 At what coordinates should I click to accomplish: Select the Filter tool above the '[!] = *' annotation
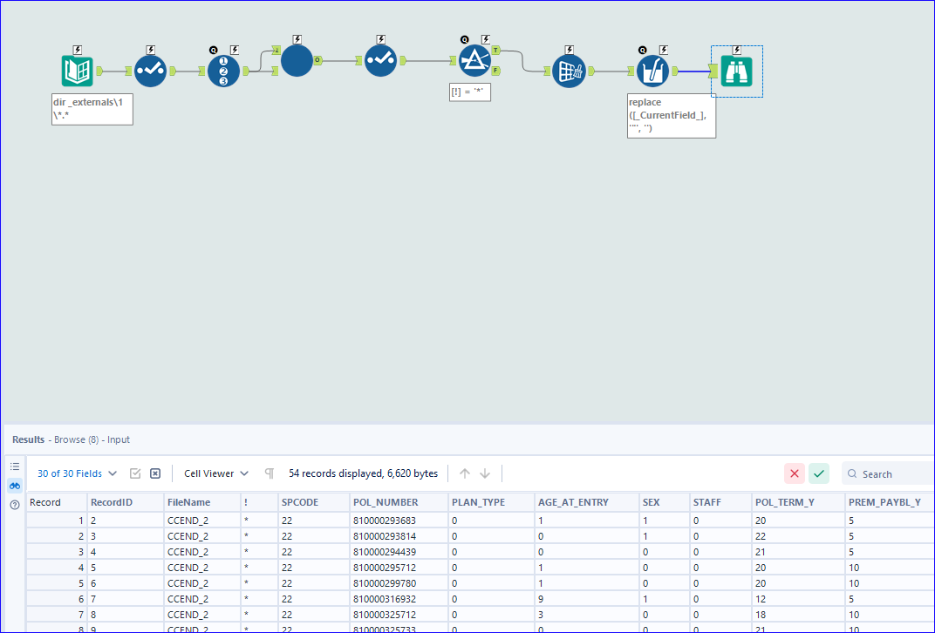click(x=475, y=61)
